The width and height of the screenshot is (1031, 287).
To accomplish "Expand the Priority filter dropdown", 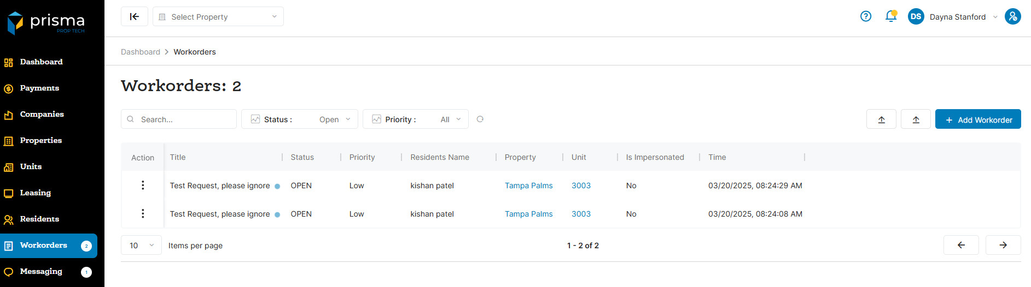I will 415,119.
